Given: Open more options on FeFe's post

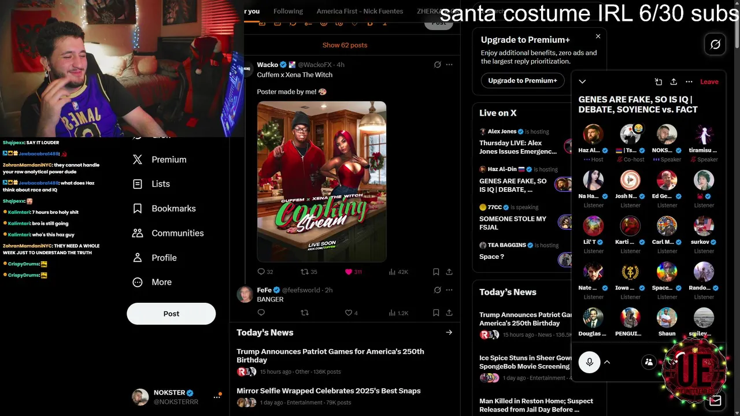Looking at the screenshot, I should [x=449, y=290].
